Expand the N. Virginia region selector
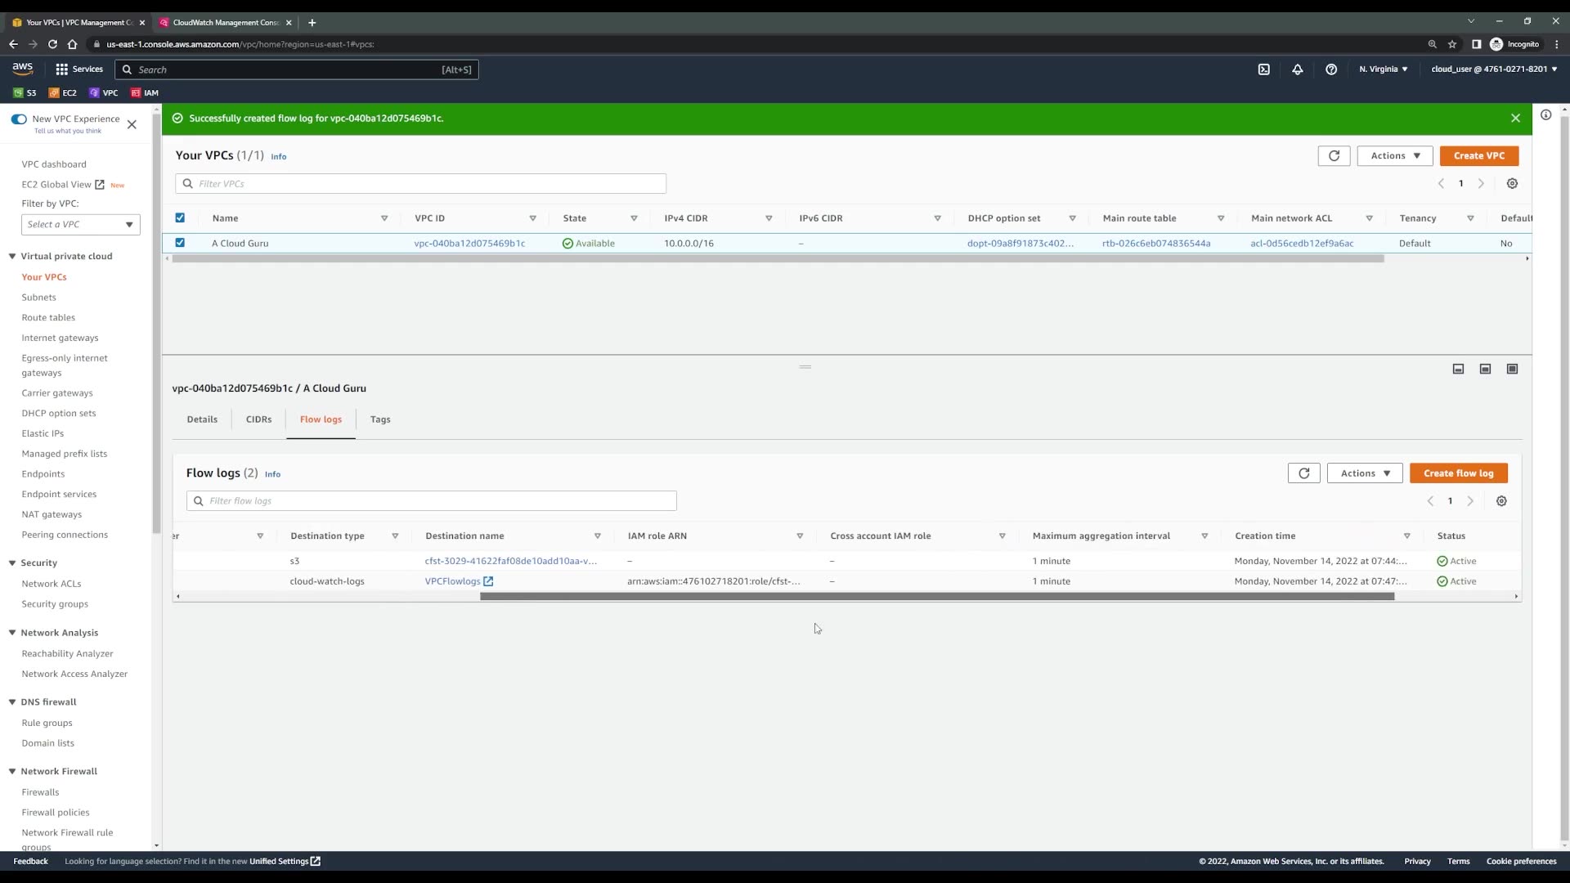This screenshot has width=1570, height=883. 1383,69
